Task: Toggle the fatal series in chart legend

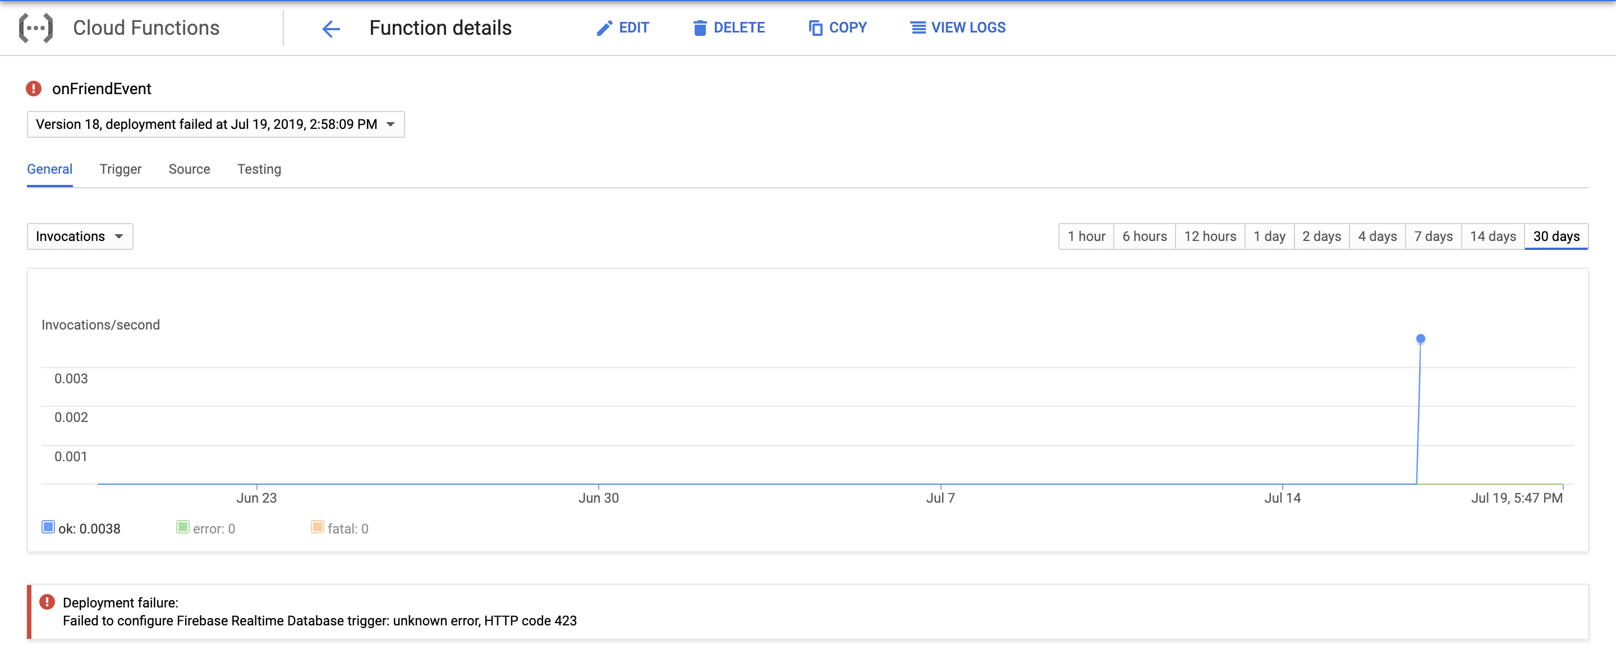Action: point(318,527)
